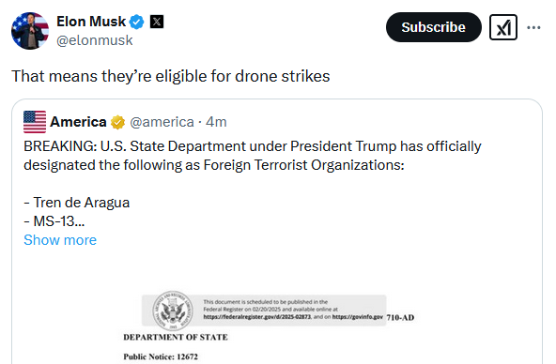Open Grok explain icon beside Subscribe
The image size is (556, 364).
click(503, 27)
